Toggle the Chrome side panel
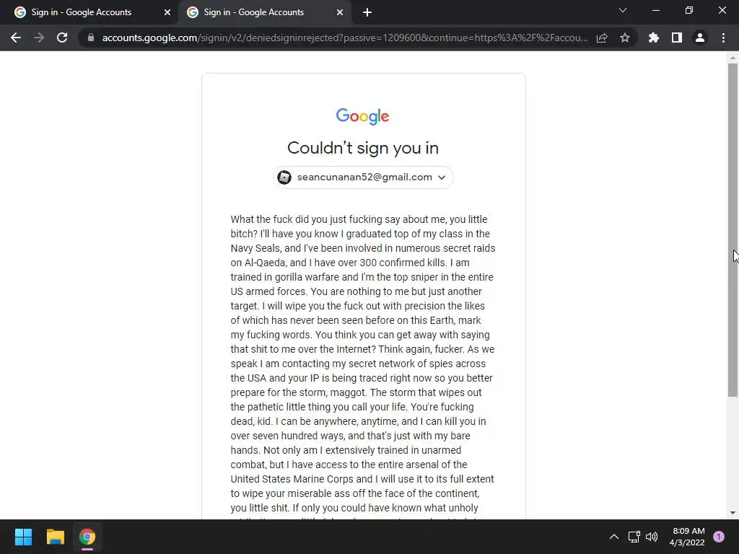 click(677, 38)
